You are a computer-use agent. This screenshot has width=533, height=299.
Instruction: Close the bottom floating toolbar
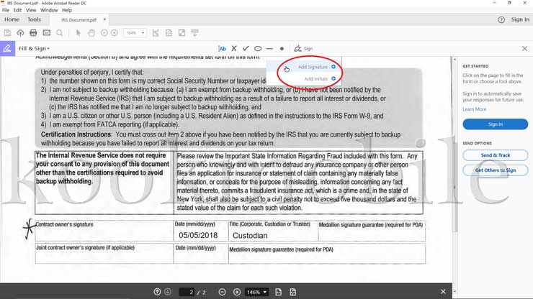click(x=443, y=292)
